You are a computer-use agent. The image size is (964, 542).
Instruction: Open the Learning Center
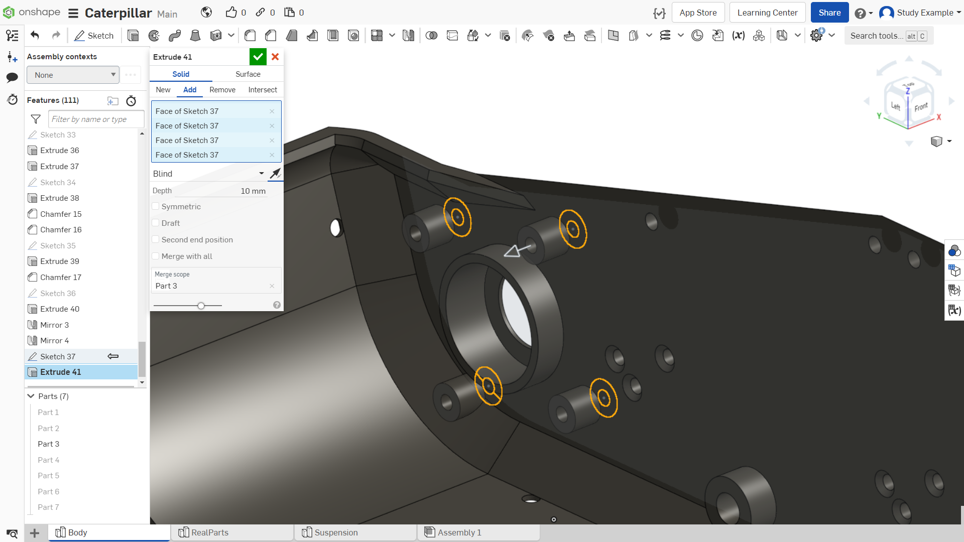click(767, 13)
